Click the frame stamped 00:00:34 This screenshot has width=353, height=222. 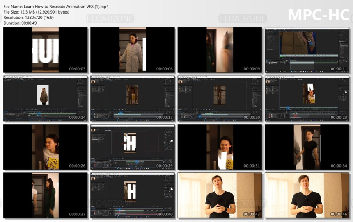coord(307,147)
